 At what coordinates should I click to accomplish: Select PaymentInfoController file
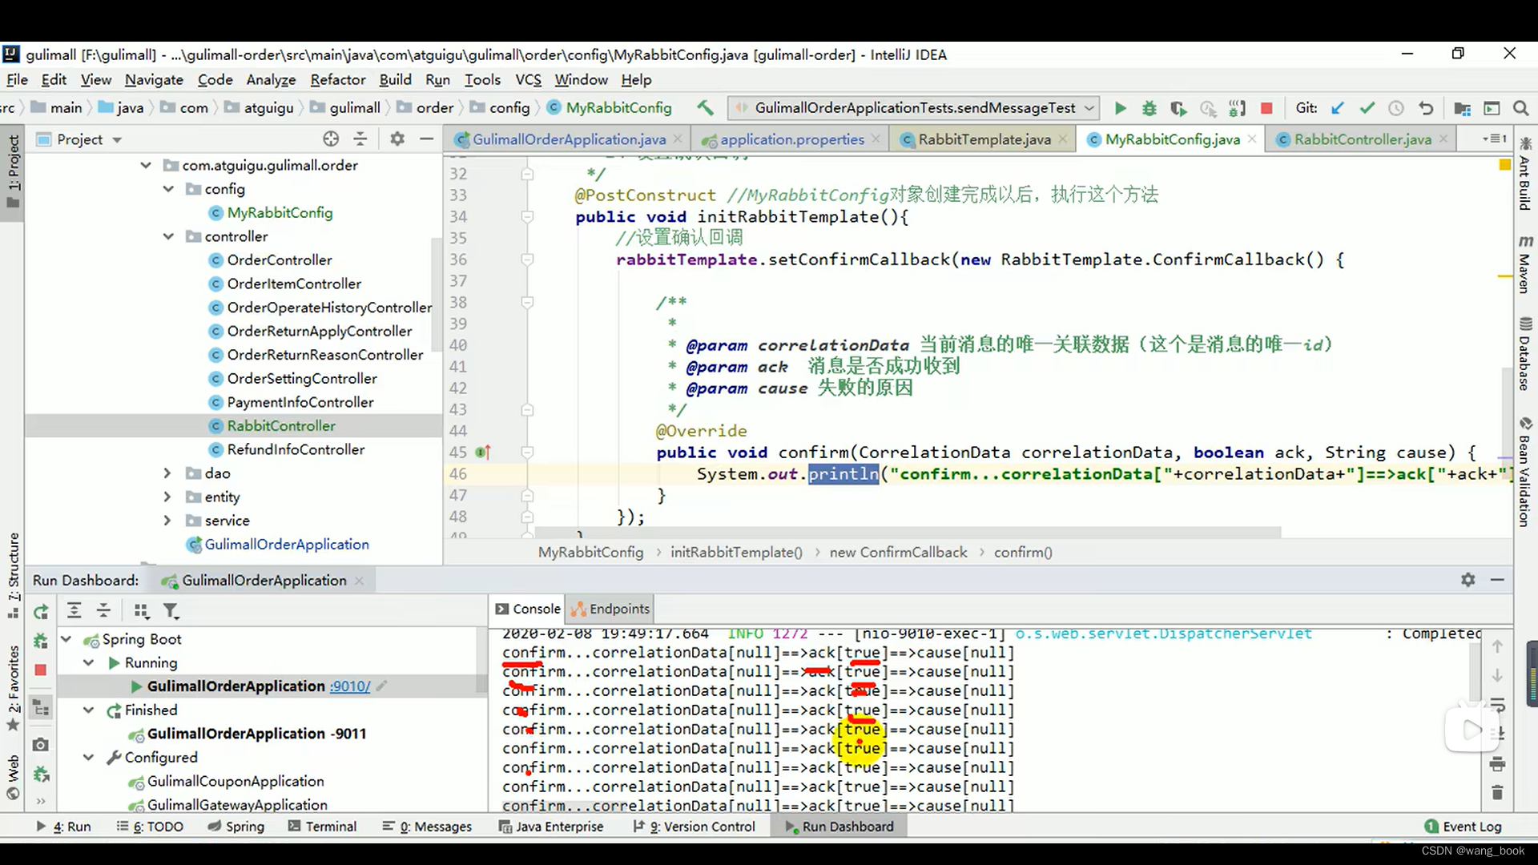coord(300,402)
